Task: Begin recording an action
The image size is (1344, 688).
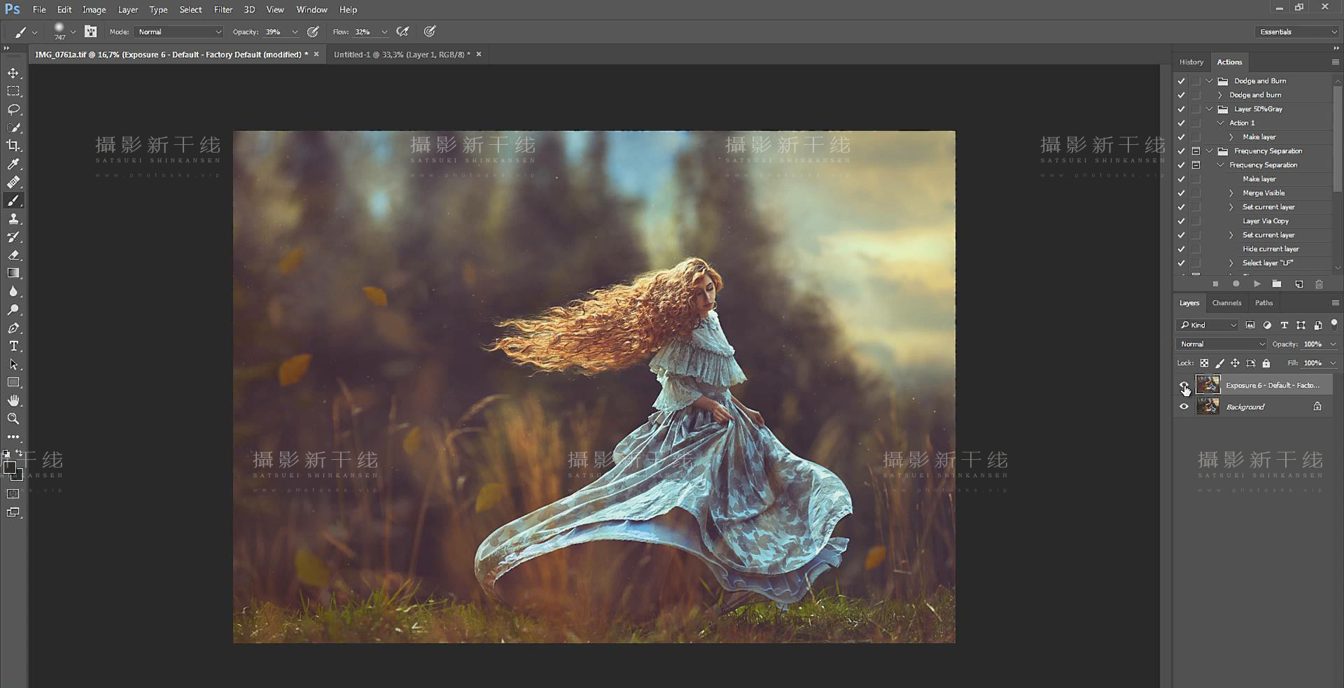Action: pos(1236,284)
